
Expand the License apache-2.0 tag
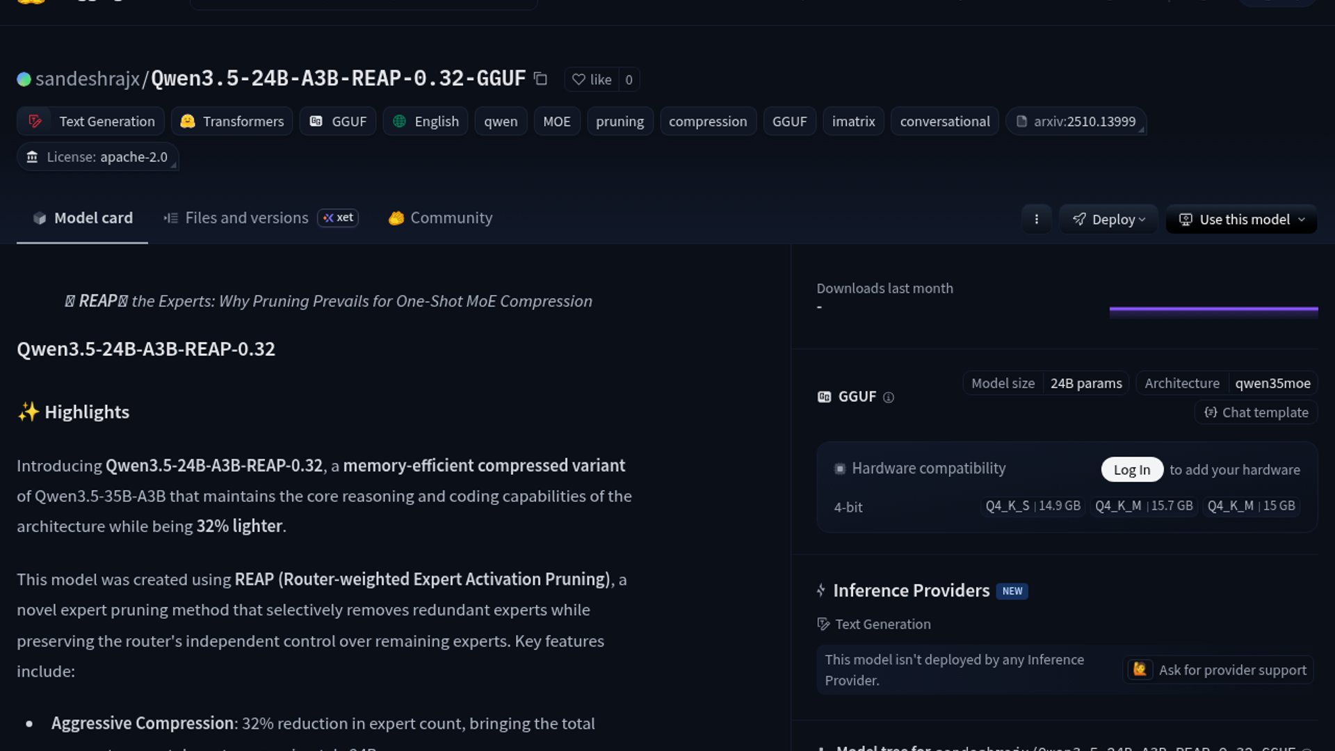[97, 157]
